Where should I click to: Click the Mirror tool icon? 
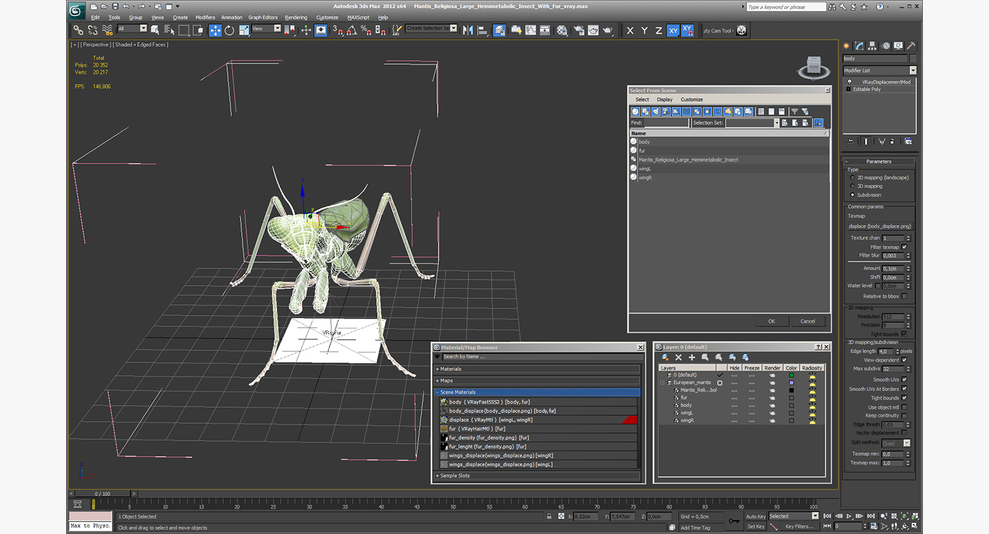(x=468, y=30)
